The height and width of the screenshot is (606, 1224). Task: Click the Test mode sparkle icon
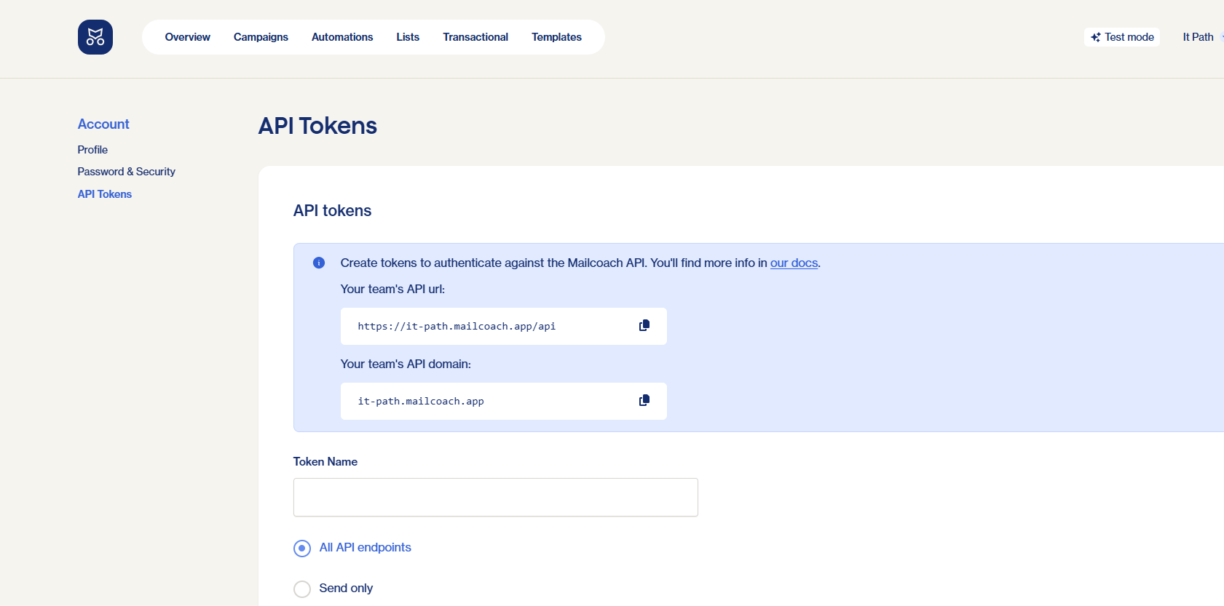click(x=1095, y=37)
